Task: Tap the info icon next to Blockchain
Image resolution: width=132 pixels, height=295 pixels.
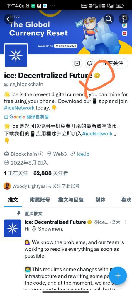Action: [41, 154]
